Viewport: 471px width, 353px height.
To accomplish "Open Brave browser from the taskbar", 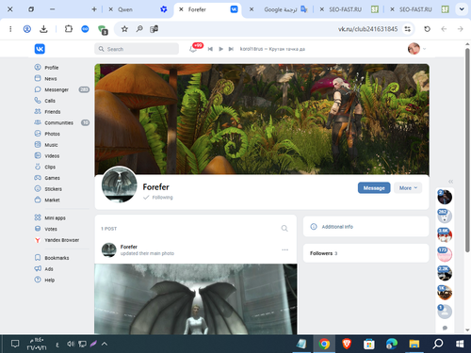I will [347, 344].
